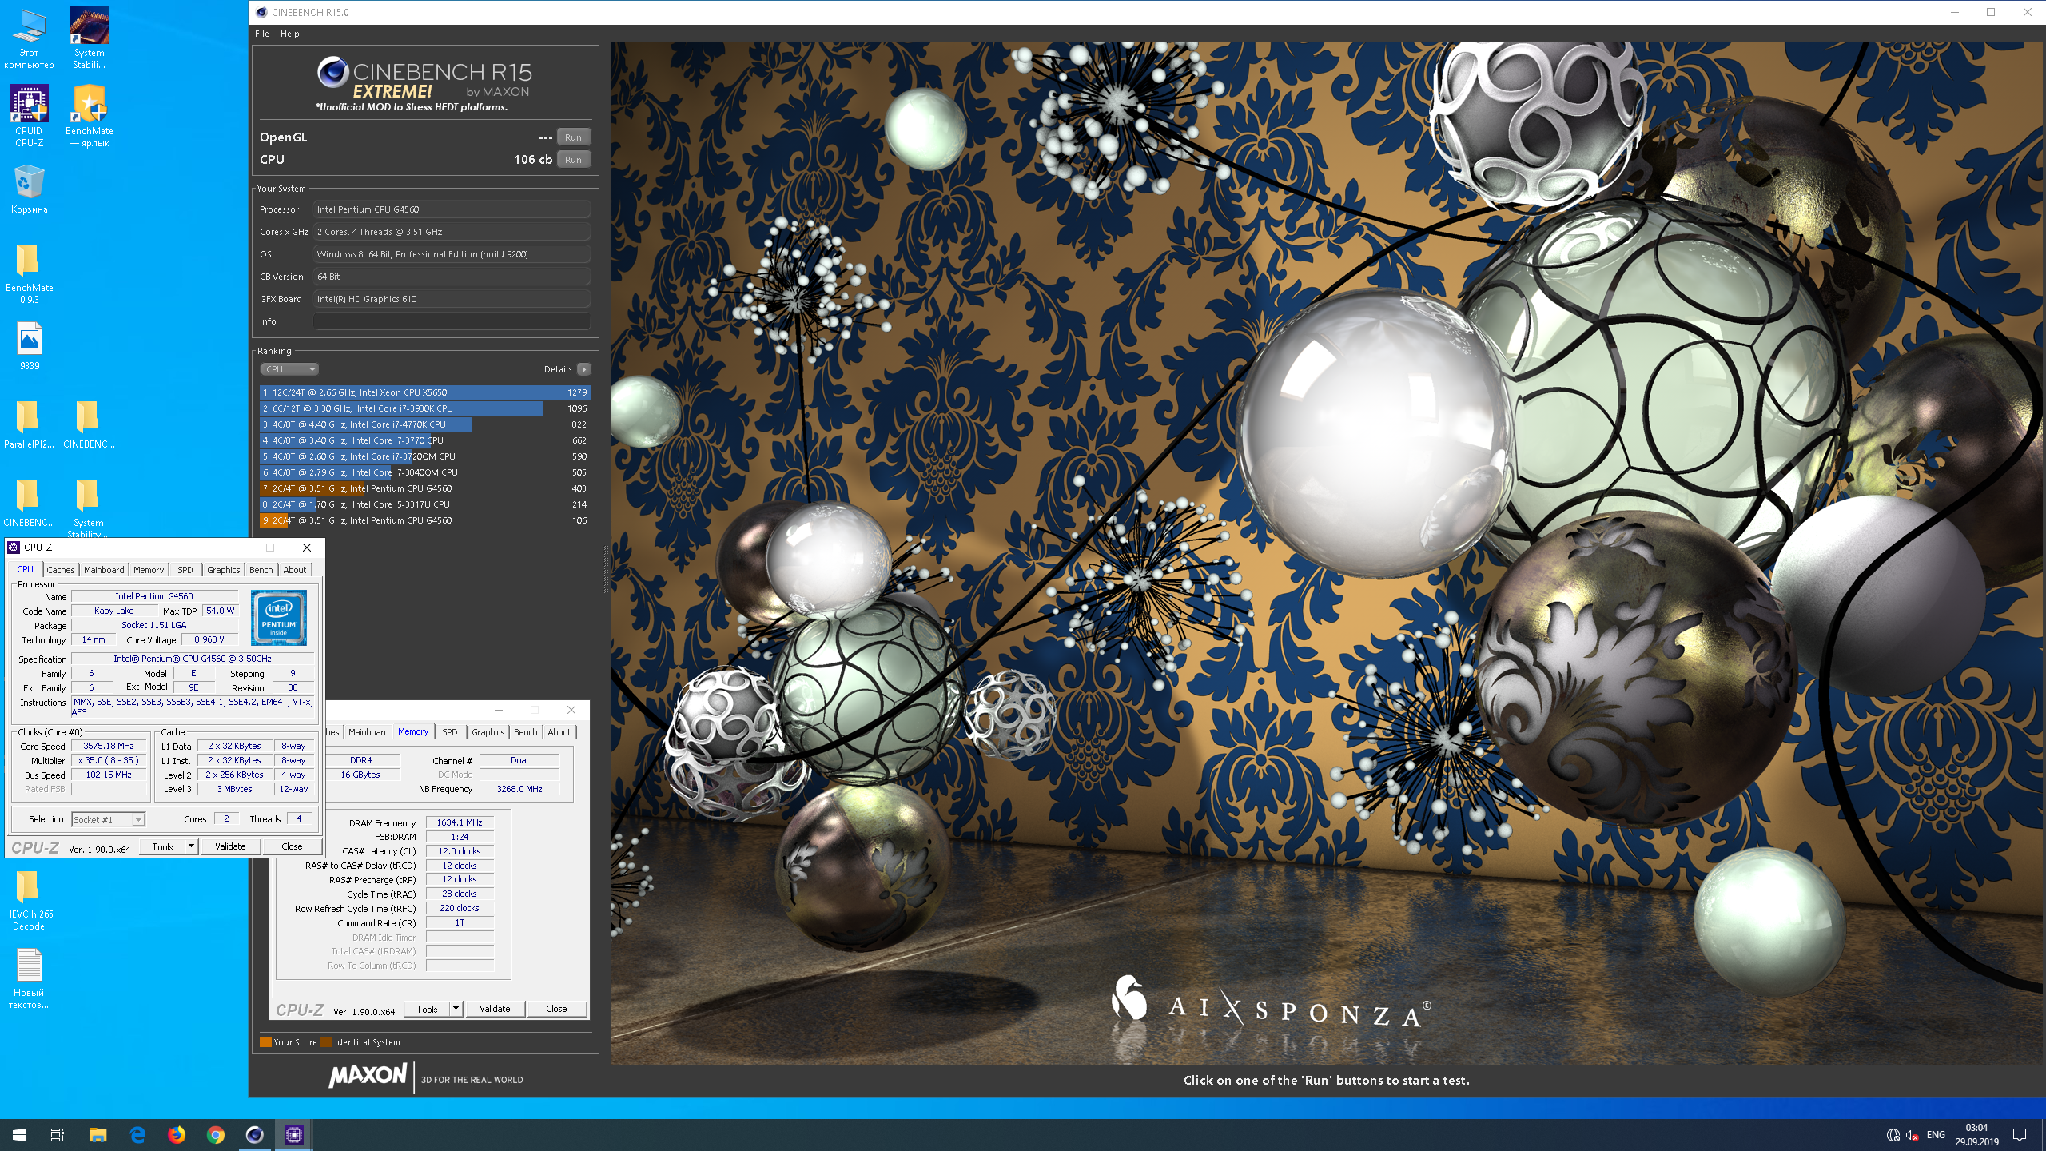Click the Windows Start button
2046x1151 pixels.
(19, 1134)
